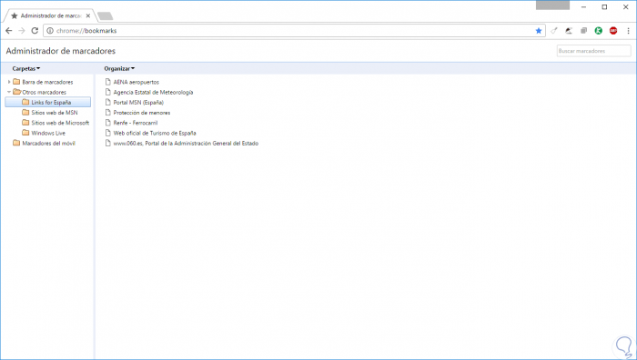Viewport: 637px width, 360px height.
Task: Click the green K extension icon
Action: click(x=599, y=31)
